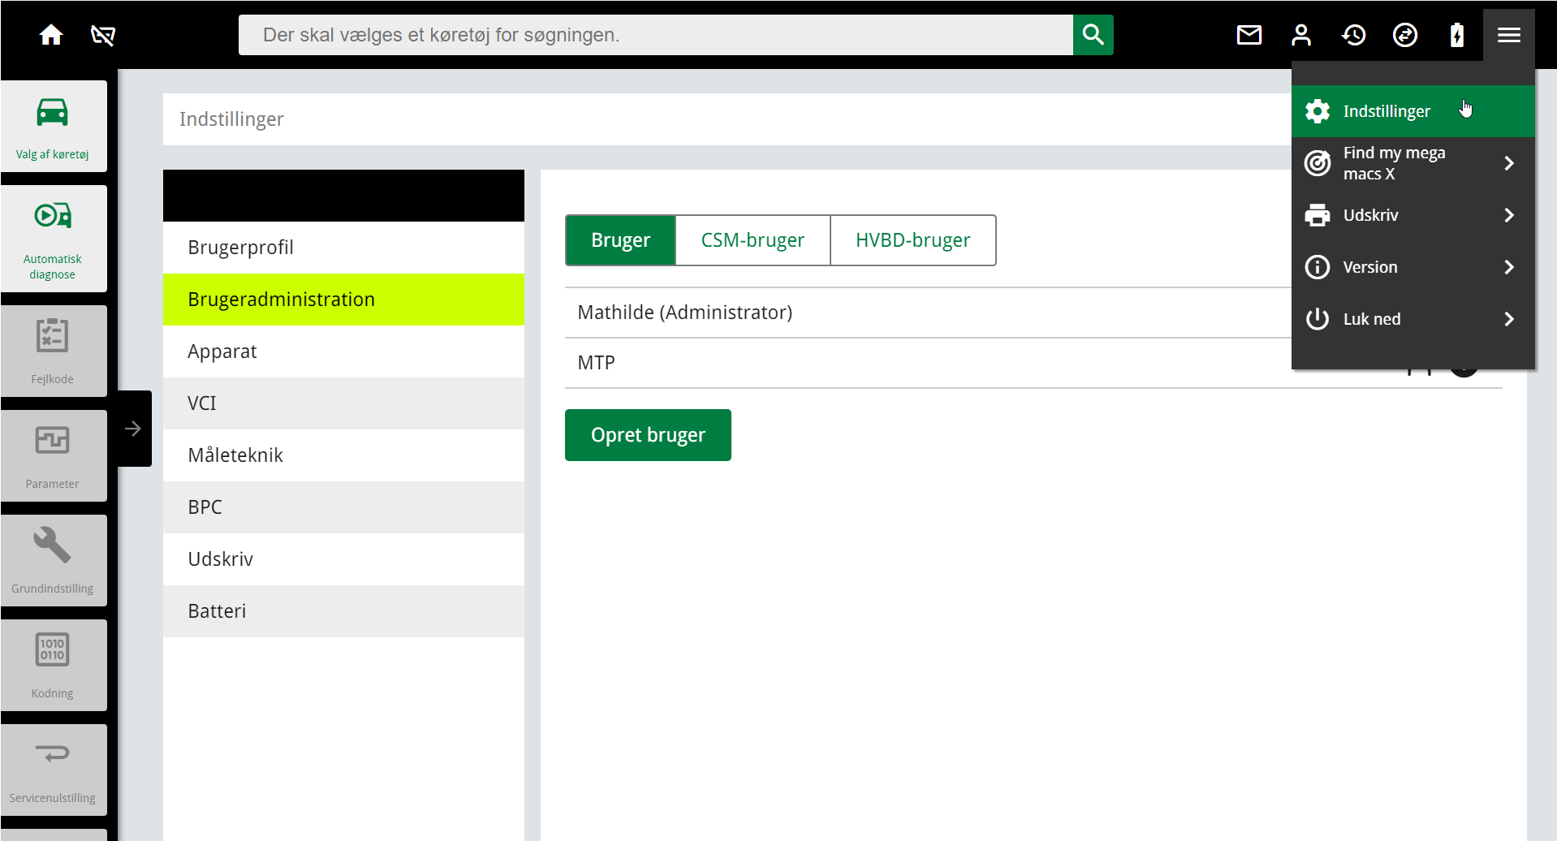Viewport: 1557px width, 841px height.
Task: Open Batteri settings item
Action: (343, 611)
